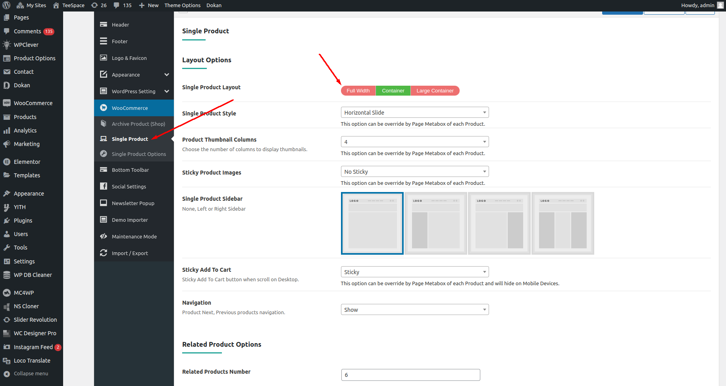Open the My Sites admin bar menu
Screen dimensions: 726x386
[31, 5]
